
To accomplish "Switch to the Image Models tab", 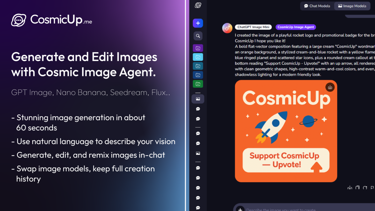I will coord(352,6).
